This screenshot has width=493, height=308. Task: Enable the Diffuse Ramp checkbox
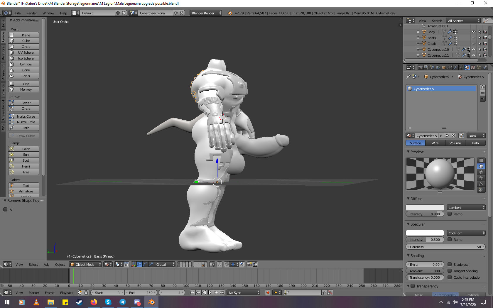tap(450, 214)
